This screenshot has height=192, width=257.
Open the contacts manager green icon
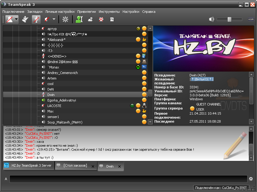(x=79, y=19)
